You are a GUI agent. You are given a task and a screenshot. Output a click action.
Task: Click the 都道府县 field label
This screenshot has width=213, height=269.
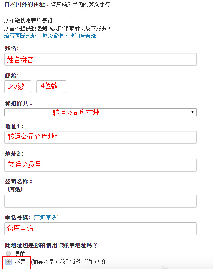(x=18, y=103)
